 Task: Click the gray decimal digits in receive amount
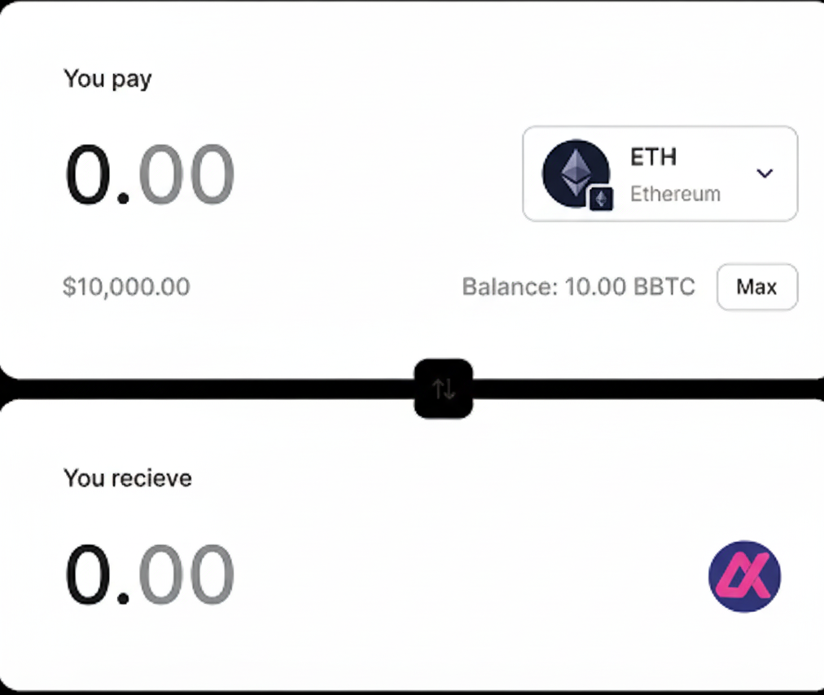click(186, 574)
